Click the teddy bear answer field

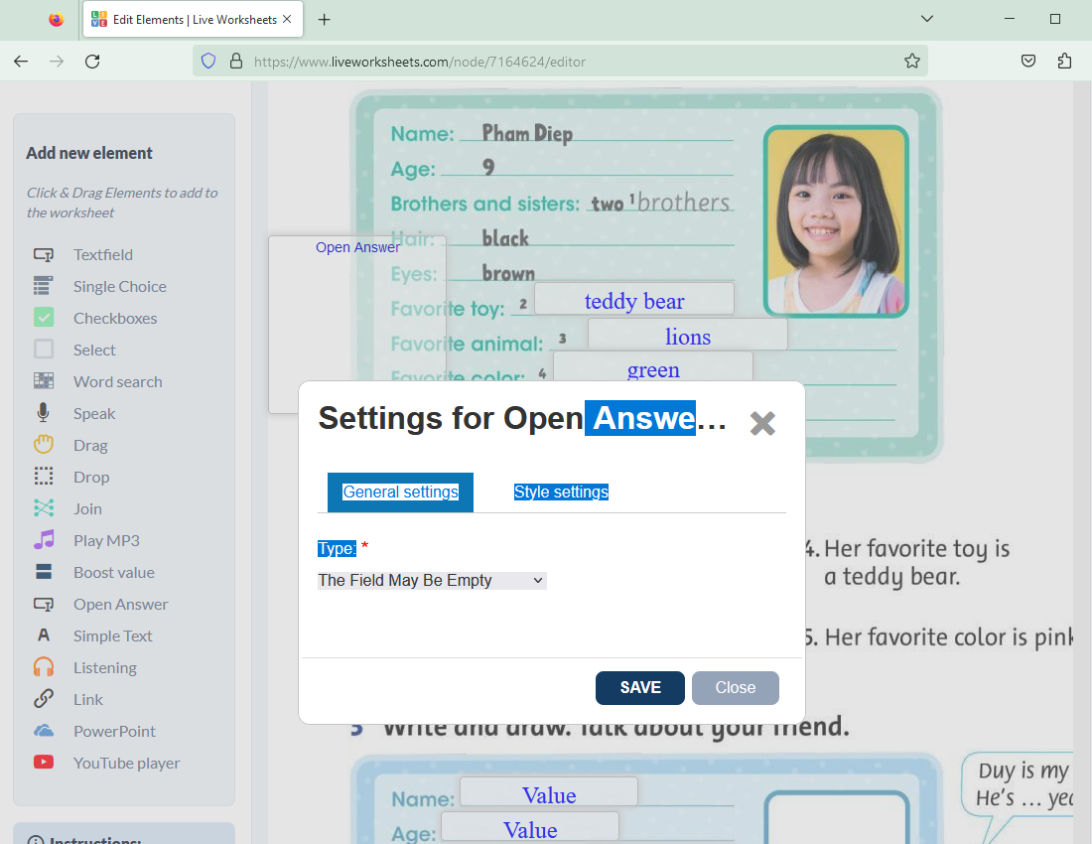coord(634,300)
